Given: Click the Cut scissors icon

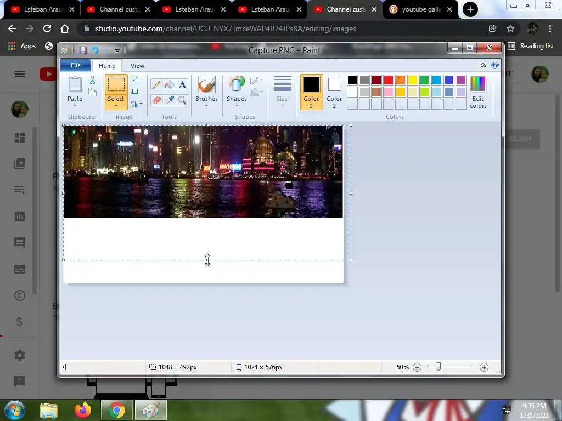Looking at the screenshot, I should (92, 80).
